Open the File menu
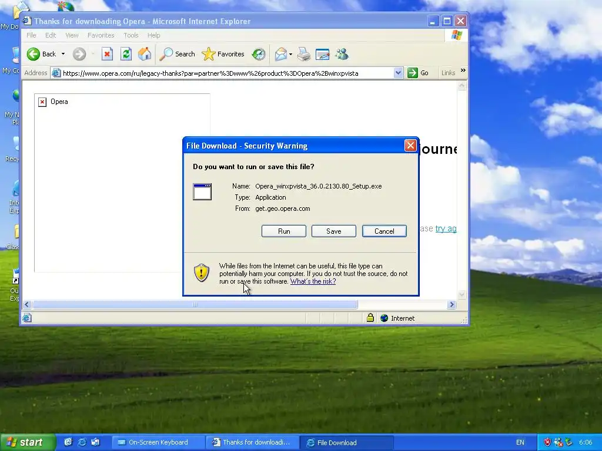 point(32,35)
